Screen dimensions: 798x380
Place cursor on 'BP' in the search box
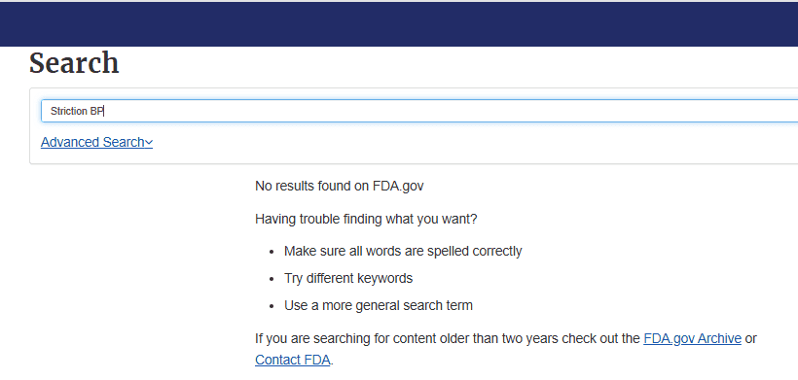[96, 111]
